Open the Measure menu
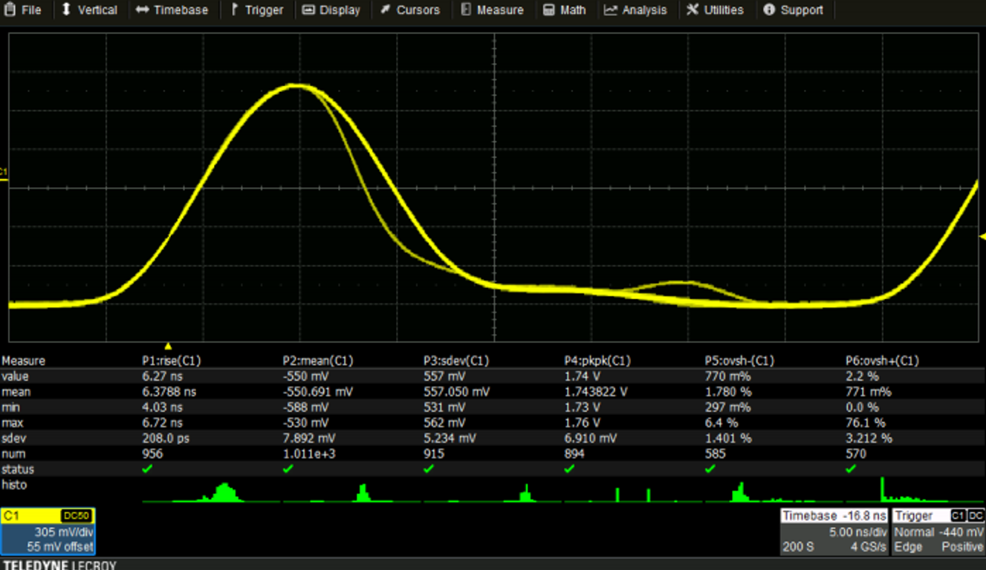The width and height of the screenshot is (986, 570). [x=492, y=10]
